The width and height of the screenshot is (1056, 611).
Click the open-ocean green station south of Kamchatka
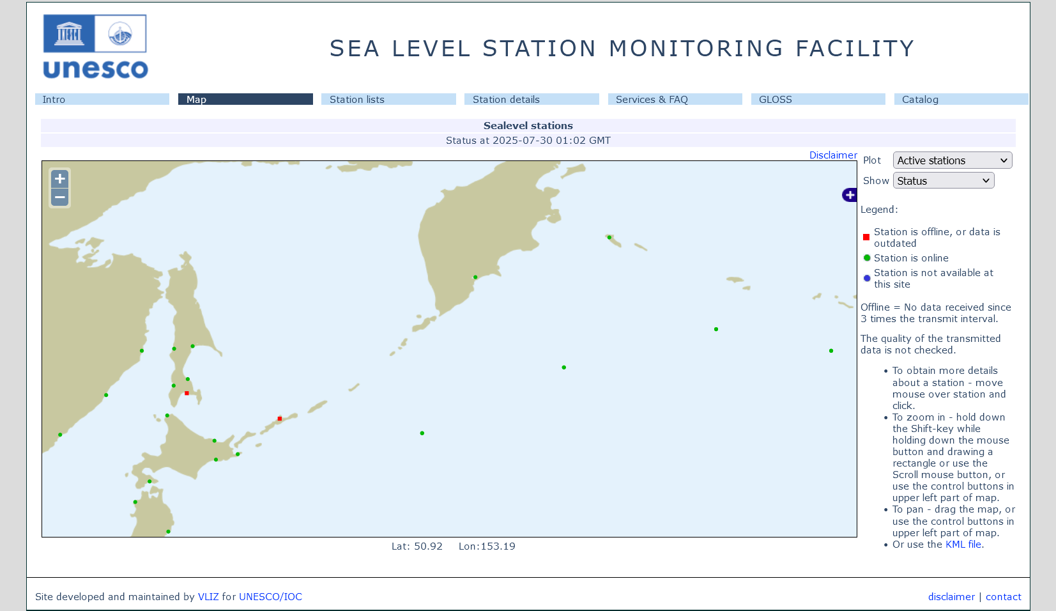[x=564, y=367]
